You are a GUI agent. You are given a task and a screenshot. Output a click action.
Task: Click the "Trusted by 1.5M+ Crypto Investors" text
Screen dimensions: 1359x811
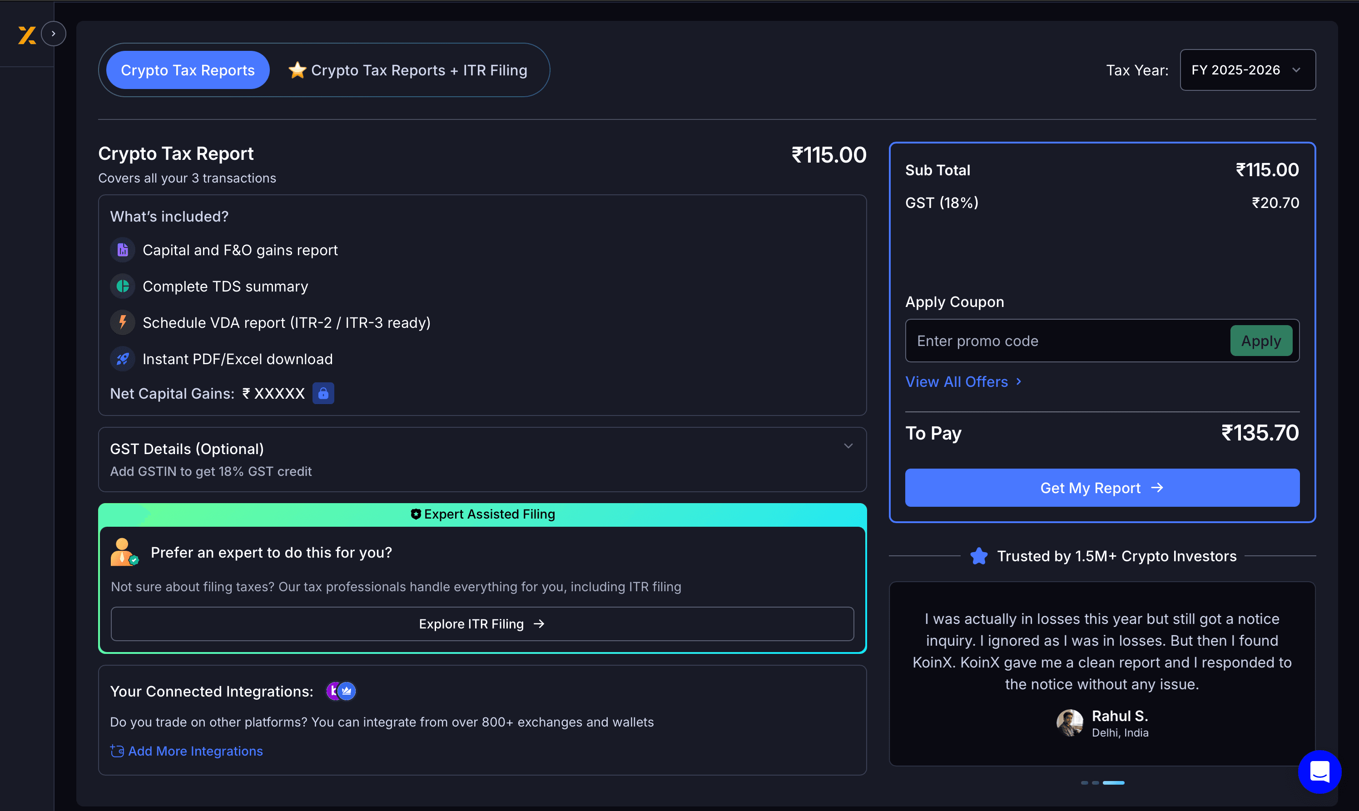(x=1117, y=556)
